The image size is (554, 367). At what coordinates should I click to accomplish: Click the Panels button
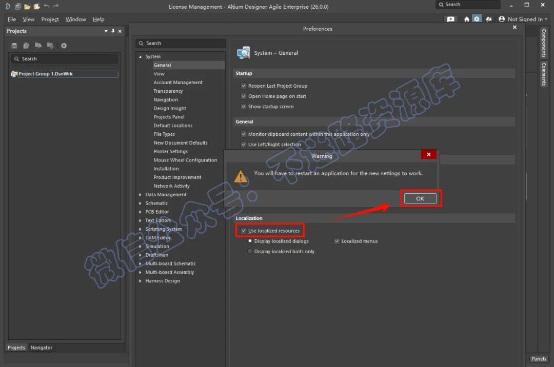coord(539,358)
